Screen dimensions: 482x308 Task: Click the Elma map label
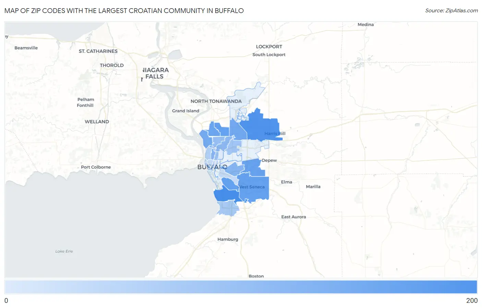click(x=287, y=182)
